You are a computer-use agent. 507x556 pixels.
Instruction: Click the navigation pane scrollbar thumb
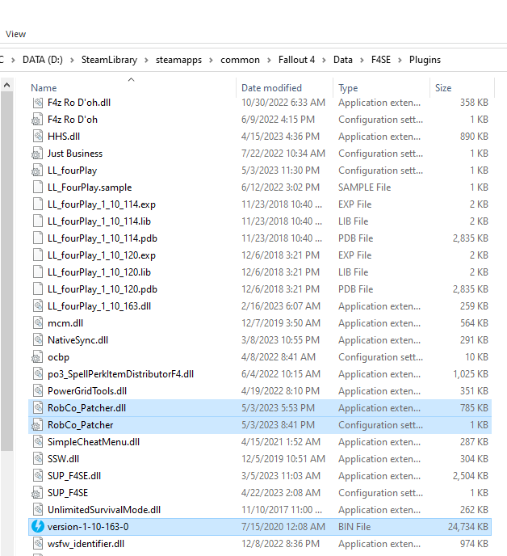6,272
